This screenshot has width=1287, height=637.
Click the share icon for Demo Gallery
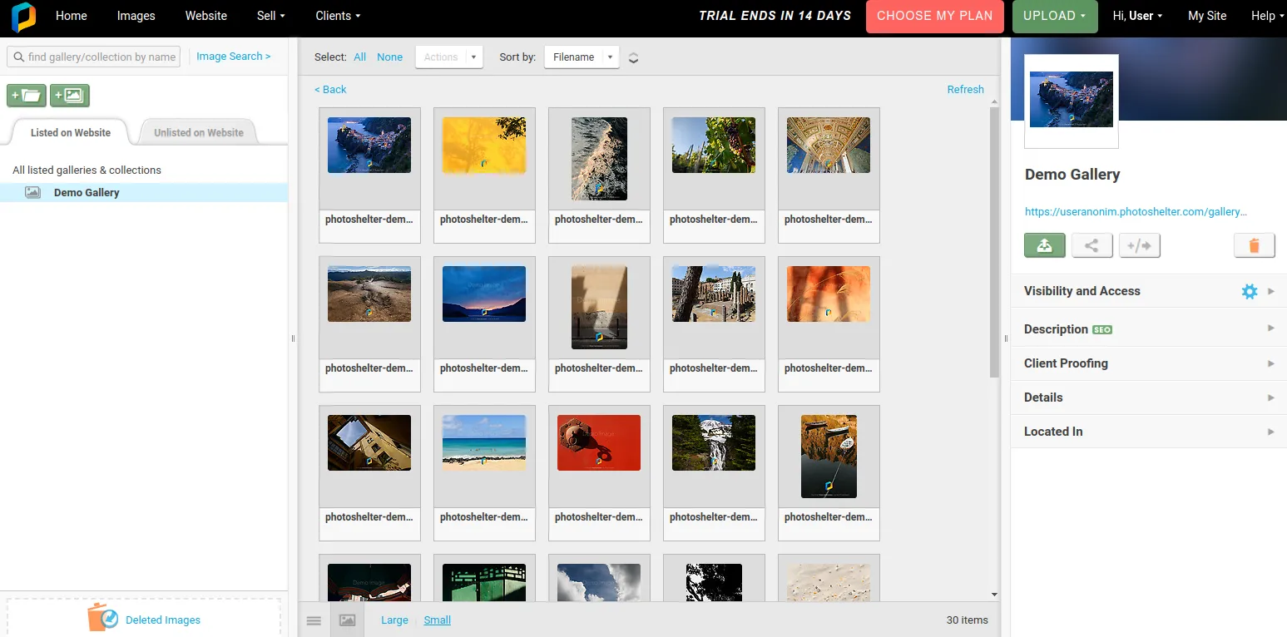(1092, 245)
